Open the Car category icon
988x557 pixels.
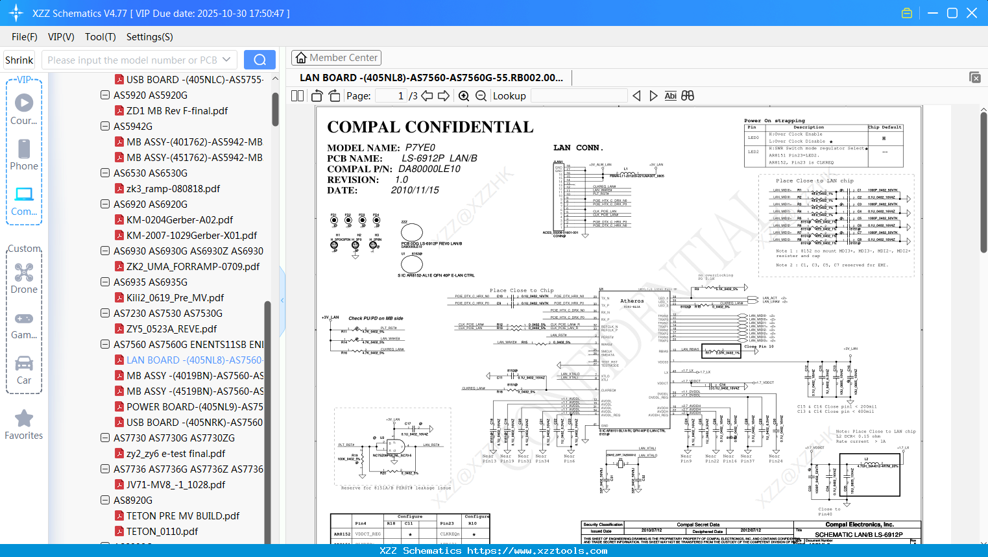[x=24, y=363]
